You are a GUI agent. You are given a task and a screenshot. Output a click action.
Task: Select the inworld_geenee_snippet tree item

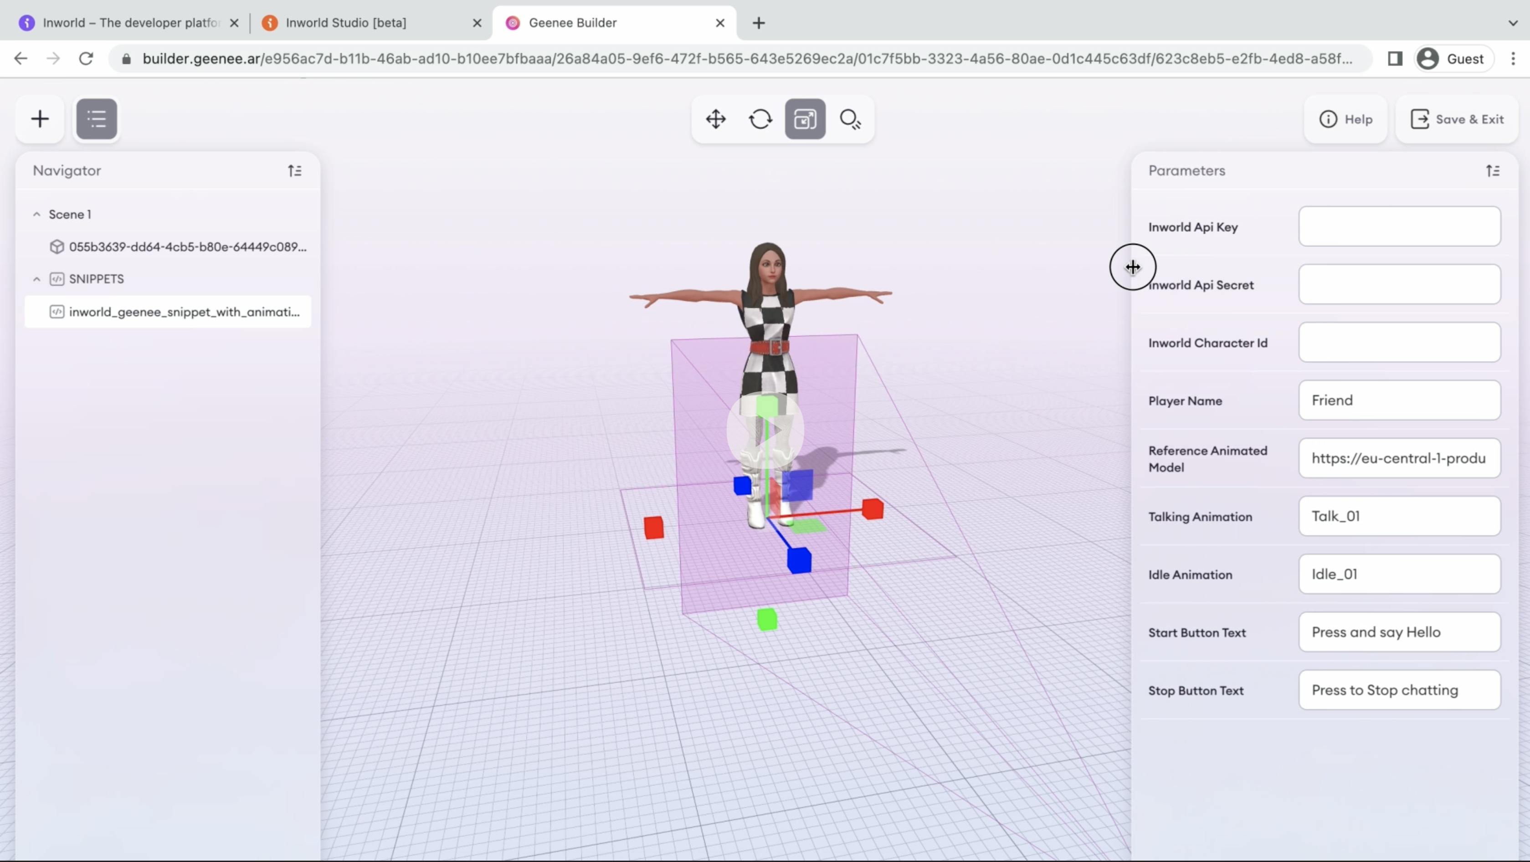point(184,312)
